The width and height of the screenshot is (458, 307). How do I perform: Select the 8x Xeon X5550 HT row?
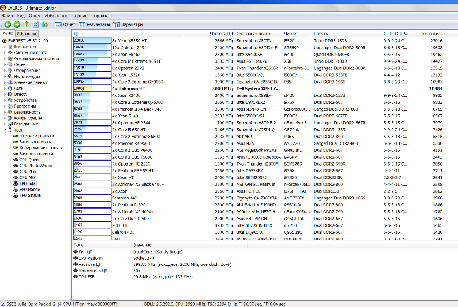pyautogui.click(x=129, y=41)
